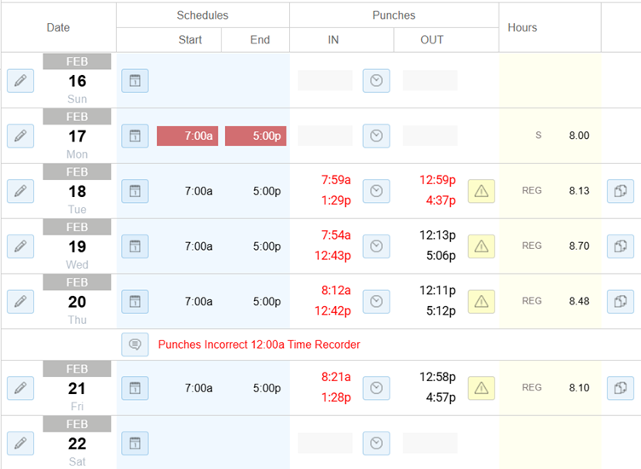Click the empty IN punch field for Feb 16
This screenshot has width=641, height=469.
point(325,80)
